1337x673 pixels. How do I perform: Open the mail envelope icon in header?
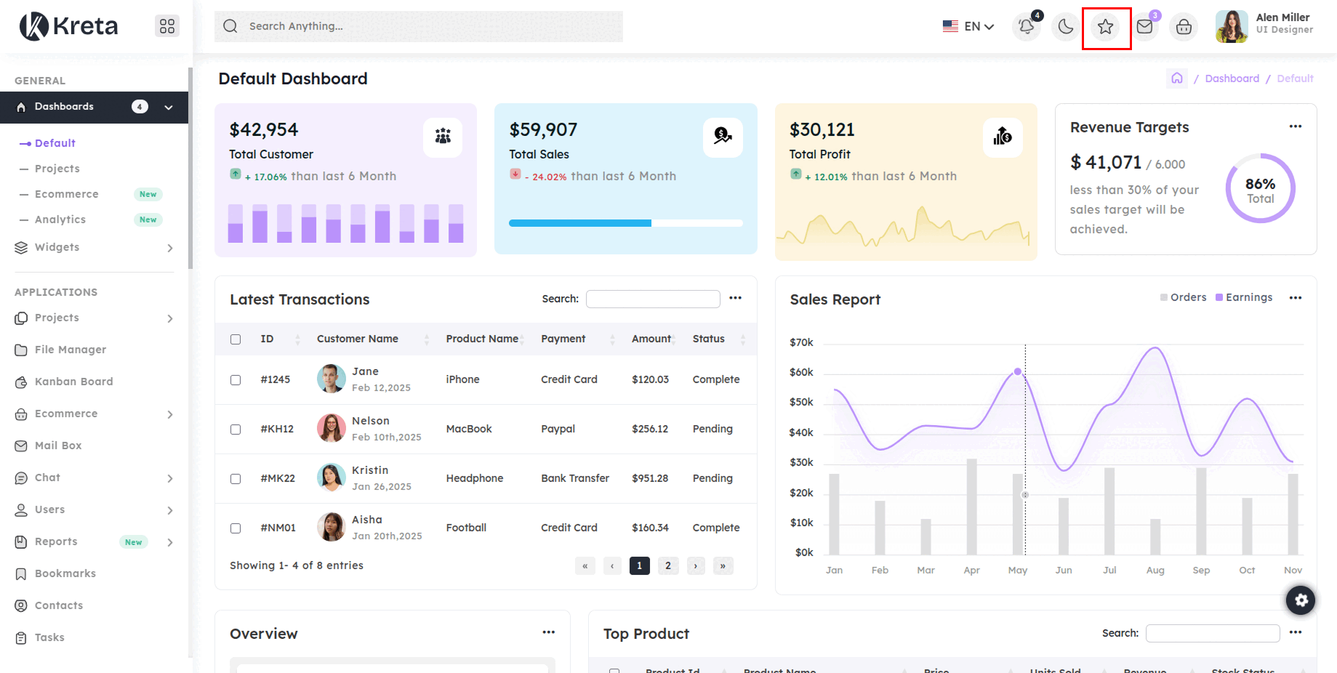(1144, 27)
